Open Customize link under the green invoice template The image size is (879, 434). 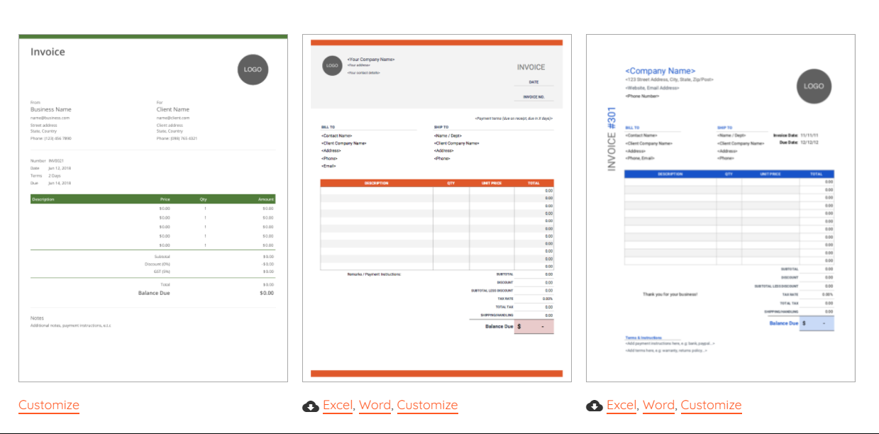pos(49,405)
